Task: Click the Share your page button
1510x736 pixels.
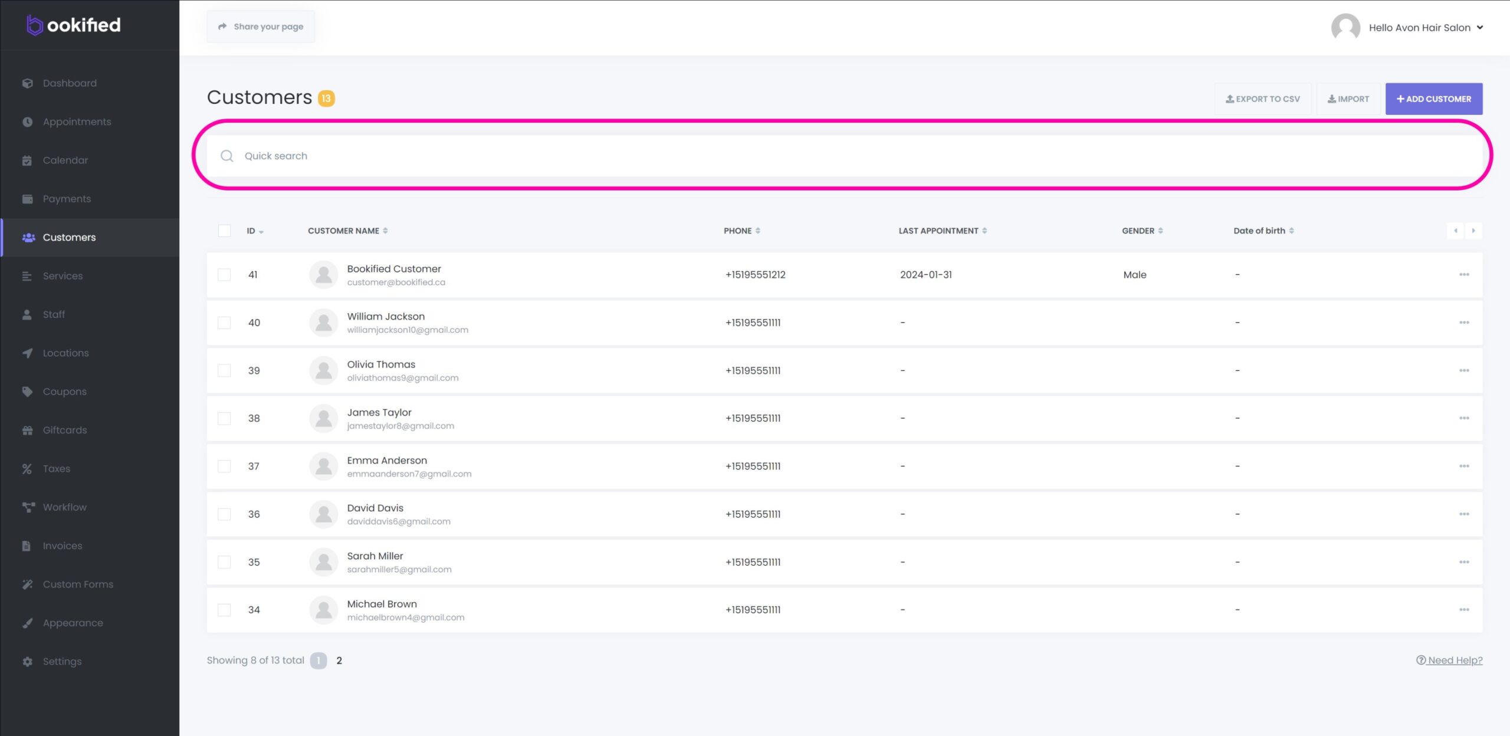Action: [x=261, y=27]
